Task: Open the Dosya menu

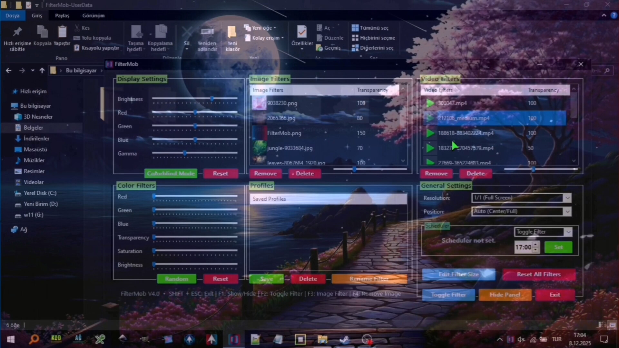Action: [x=13, y=15]
